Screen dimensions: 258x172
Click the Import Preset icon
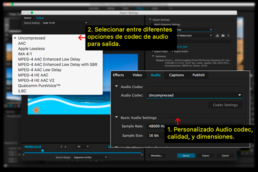point(223,36)
